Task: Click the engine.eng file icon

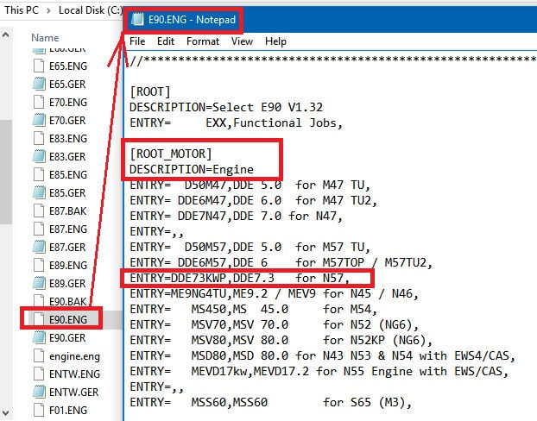Action: click(x=38, y=355)
